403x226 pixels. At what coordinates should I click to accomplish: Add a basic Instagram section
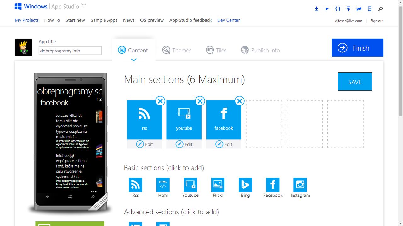[x=300, y=188]
